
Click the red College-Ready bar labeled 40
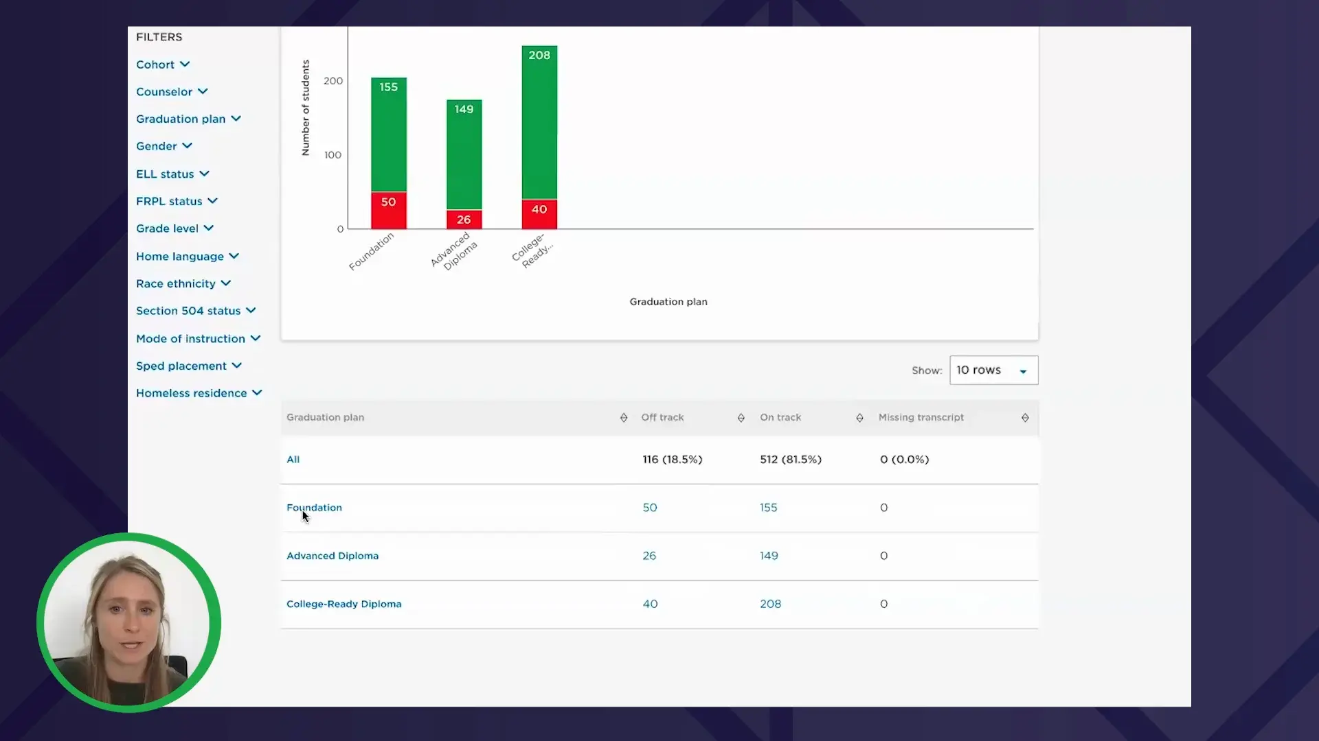pos(539,214)
